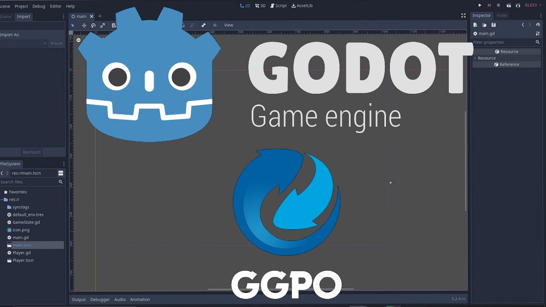The height and width of the screenshot is (307, 546).
Task: Switch to the Inspector tab
Action: click(x=482, y=15)
